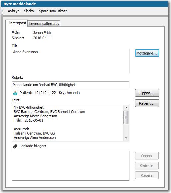Cancel message with Avbryt
The height and width of the screenshot is (193, 171).
[x=13, y=11]
